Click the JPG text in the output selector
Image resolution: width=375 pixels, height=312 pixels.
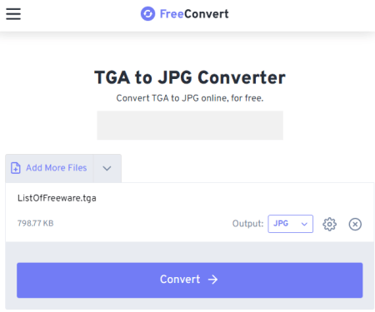tap(281, 224)
